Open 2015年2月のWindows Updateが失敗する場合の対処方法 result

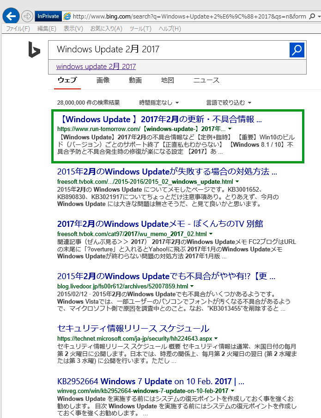pyautogui.click(x=167, y=171)
